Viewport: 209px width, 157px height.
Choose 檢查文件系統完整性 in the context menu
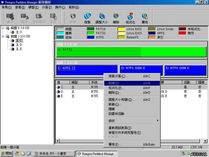click(x=132, y=132)
